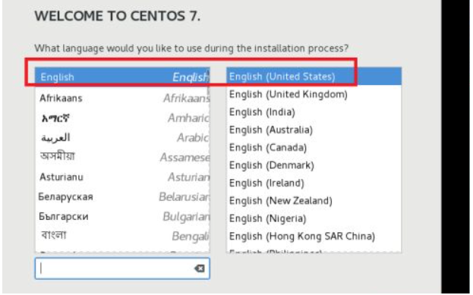This screenshot has width=473, height=295.
Task: Pick English (New Zealand) locale
Action: 314,201
